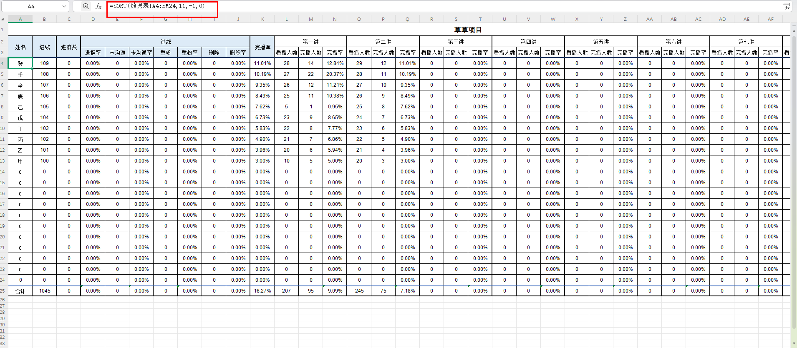Select the 合计 total row label
Screen dimensions: 797x348
[x=20, y=291]
